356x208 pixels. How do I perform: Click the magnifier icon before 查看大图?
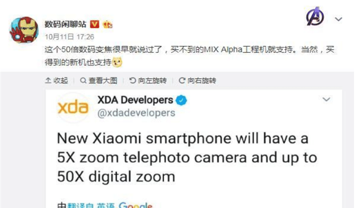pyautogui.click(x=83, y=81)
